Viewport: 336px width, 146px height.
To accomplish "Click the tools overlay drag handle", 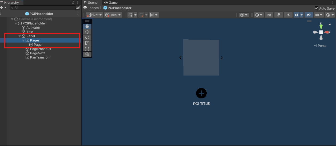I will pos(87,21).
